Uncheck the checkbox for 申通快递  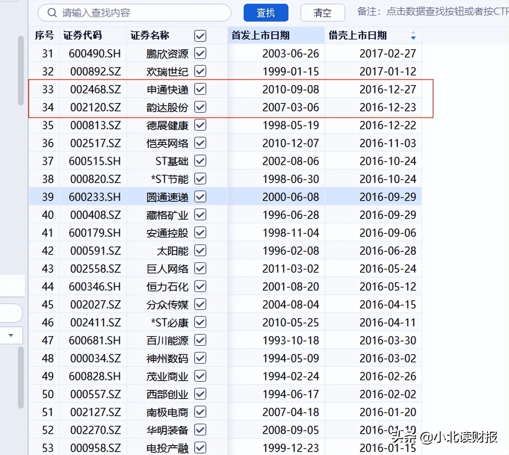(200, 89)
